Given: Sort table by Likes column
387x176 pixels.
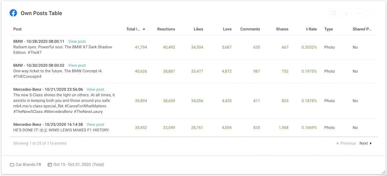Looking at the screenshot, I should click(198, 29).
